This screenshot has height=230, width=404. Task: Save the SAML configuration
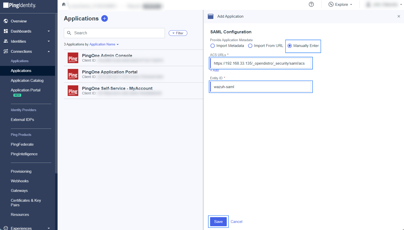pyautogui.click(x=218, y=222)
